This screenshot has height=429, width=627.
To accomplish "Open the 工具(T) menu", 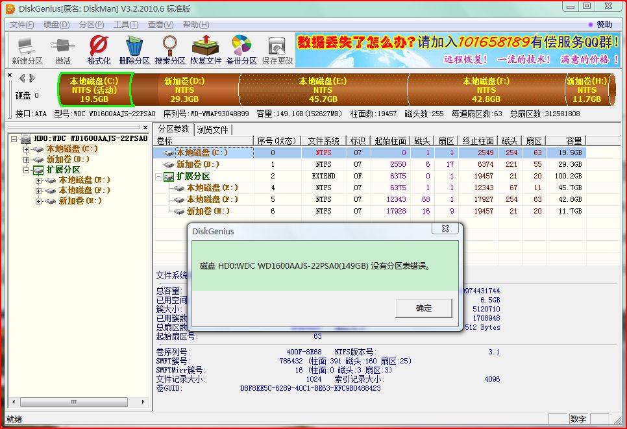I will (x=126, y=25).
